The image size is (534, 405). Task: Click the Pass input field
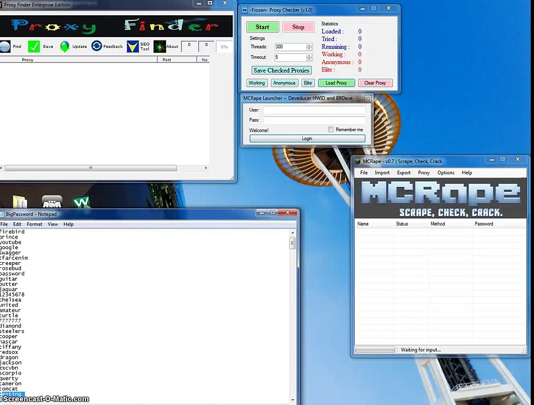pos(314,120)
